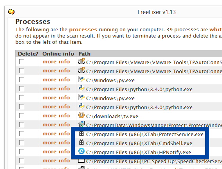Click the FreeFixer yellow brick icon in title bar

pos(11,12)
